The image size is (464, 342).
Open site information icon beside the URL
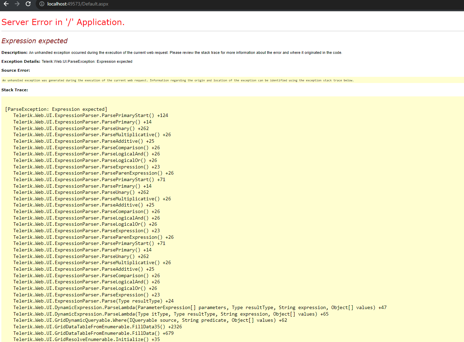point(42,4)
